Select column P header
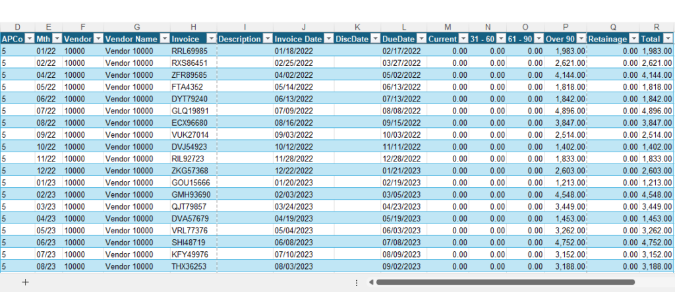Image resolution: width=675 pixels, height=292 pixels. pos(566,27)
